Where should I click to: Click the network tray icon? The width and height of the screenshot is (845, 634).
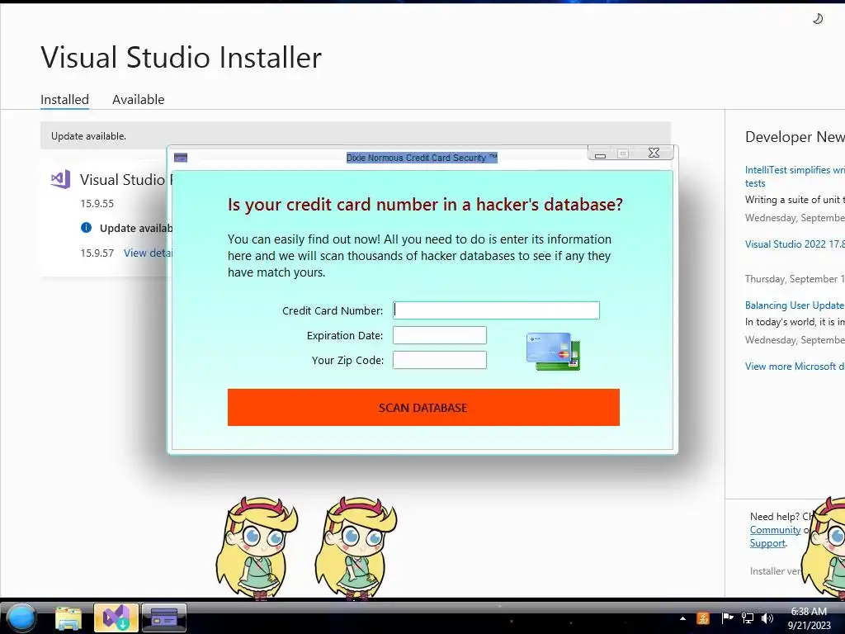tap(748, 618)
